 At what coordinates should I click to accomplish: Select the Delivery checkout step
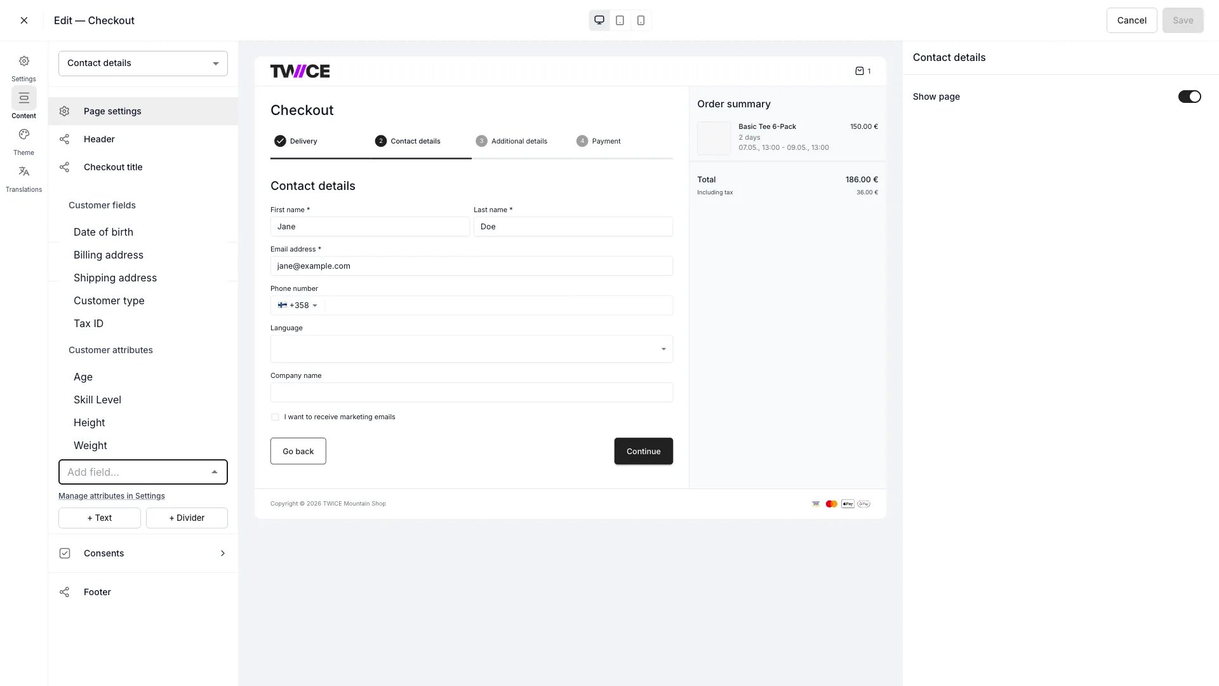coord(296,141)
